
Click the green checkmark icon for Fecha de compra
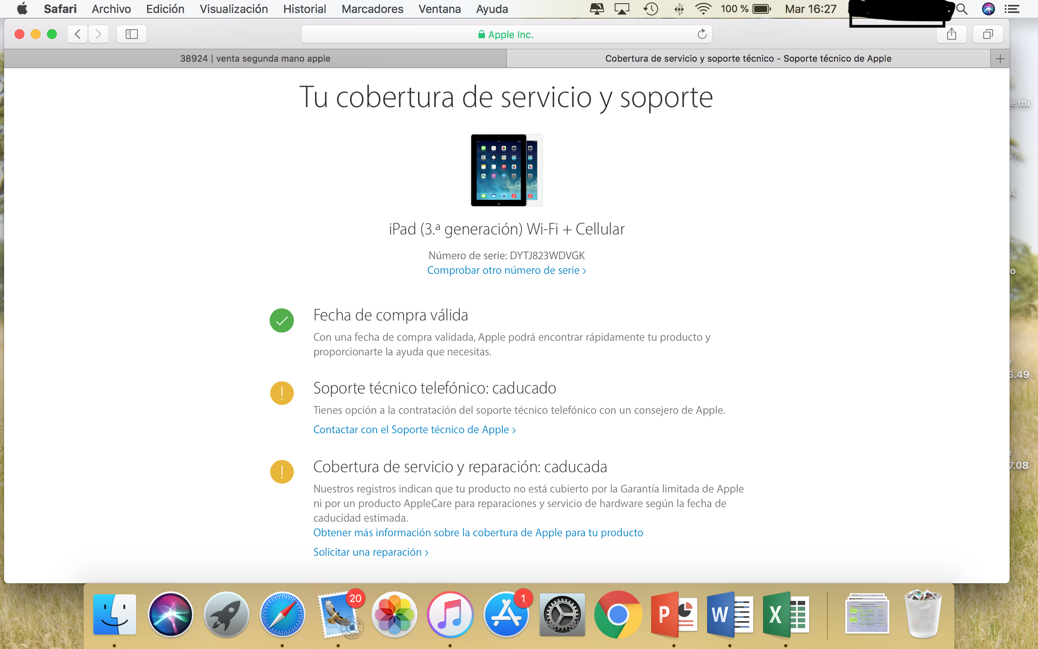coord(282,320)
